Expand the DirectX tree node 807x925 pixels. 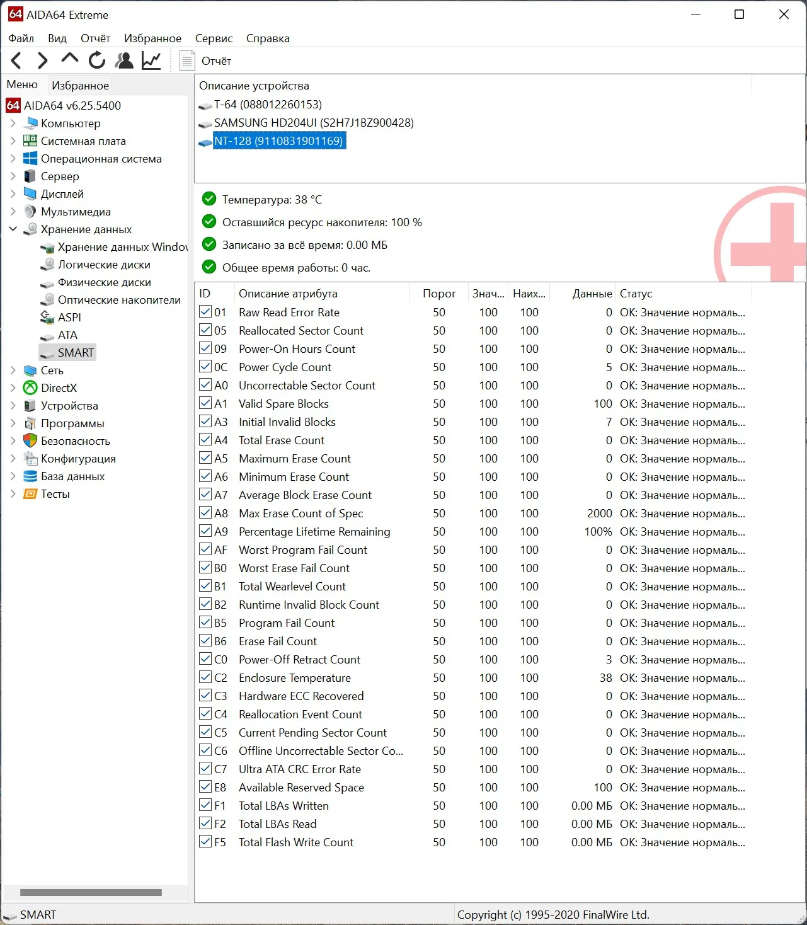pos(13,388)
